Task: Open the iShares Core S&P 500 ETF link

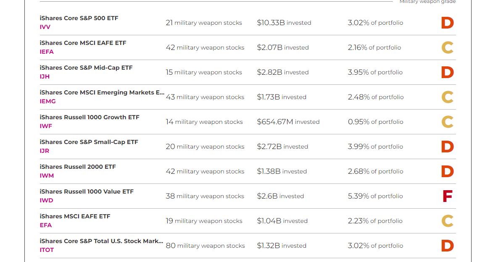Action: [79, 18]
